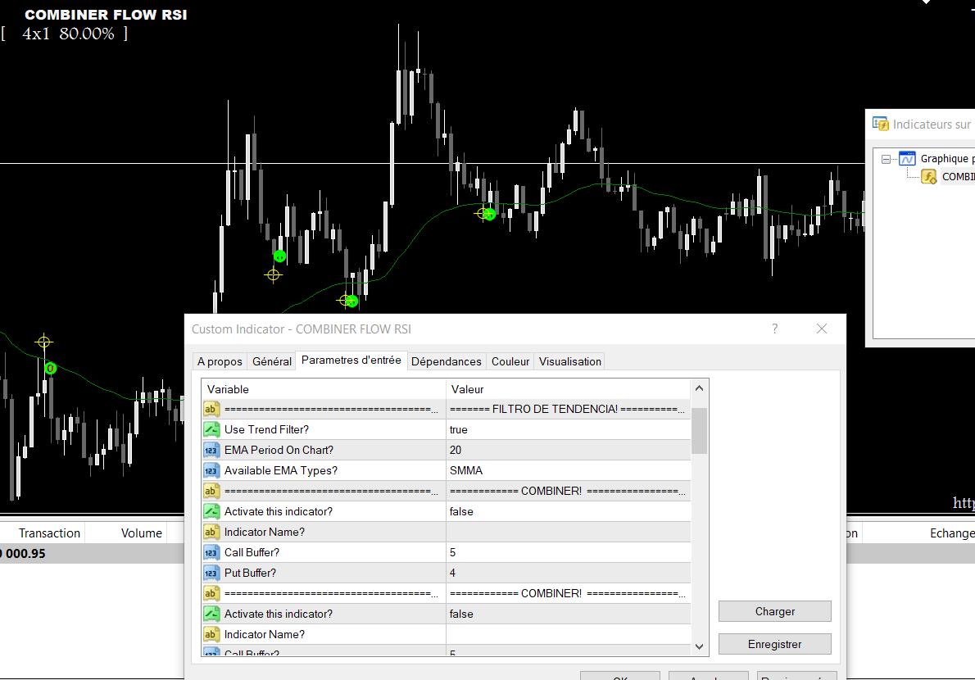Open the Dépendances tab
The image size is (975, 680).
(446, 361)
